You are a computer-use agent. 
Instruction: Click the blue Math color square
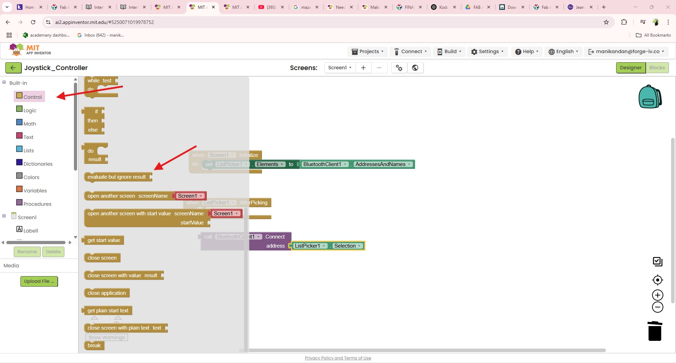tap(19, 122)
